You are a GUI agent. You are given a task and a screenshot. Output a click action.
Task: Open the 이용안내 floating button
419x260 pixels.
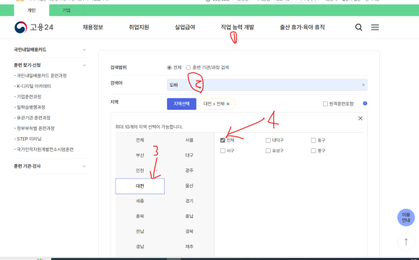tap(406, 217)
